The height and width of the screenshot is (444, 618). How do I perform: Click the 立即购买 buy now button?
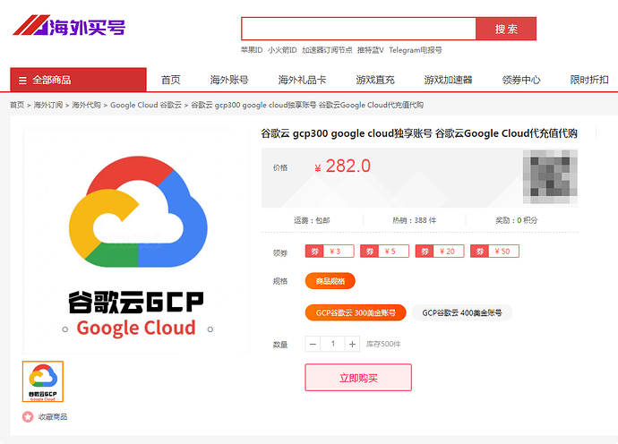tap(358, 378)
